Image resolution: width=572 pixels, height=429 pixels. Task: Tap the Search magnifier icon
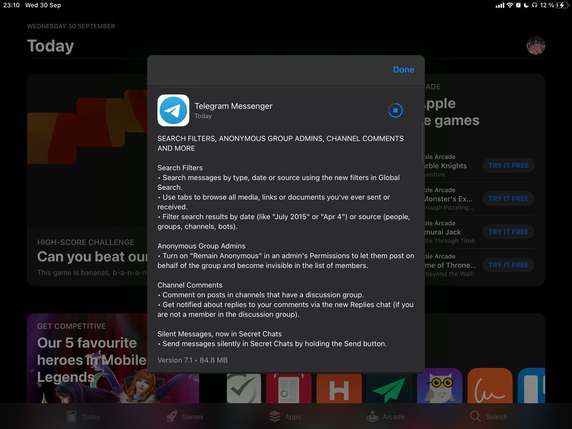pyautogui.click(x=475, y=416)
